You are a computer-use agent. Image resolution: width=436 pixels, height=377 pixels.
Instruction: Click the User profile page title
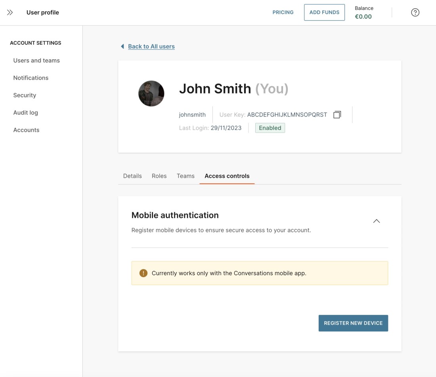pyautogui.click(x=42, y=13)
